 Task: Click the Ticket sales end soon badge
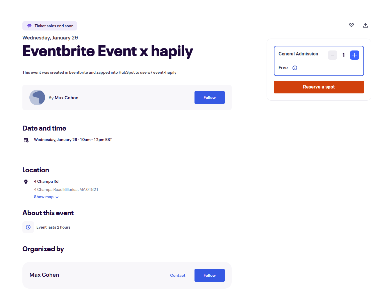click(x=50, y=26)
